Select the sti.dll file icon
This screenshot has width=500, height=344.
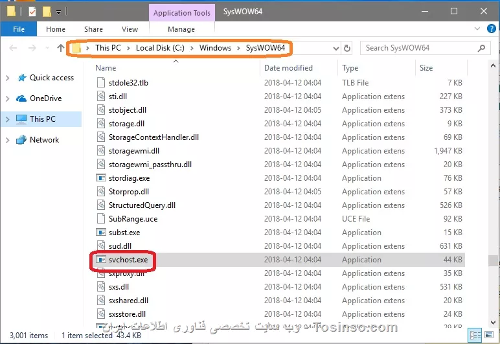click(101, 97)
